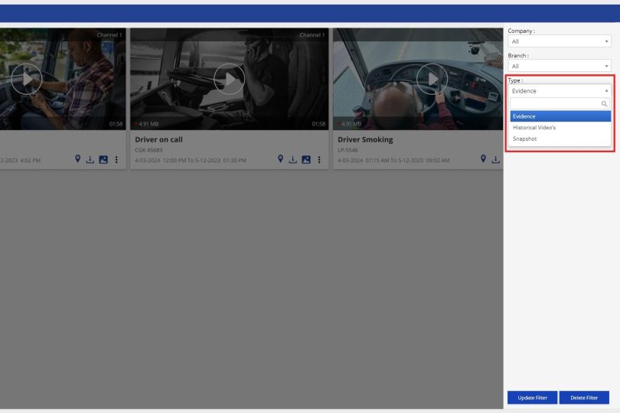Download the Driver on call video
The height and width of the screenshot is (413, 620).
pyautogui.click(x=293, y=159)
